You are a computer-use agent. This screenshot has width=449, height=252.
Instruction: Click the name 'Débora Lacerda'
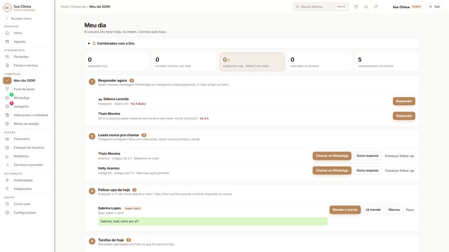tap(116, 99)
